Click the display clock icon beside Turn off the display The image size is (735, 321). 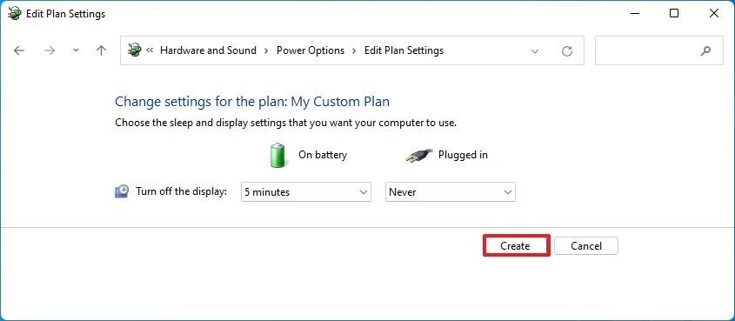pyautogui.click(x=122, y=191)
